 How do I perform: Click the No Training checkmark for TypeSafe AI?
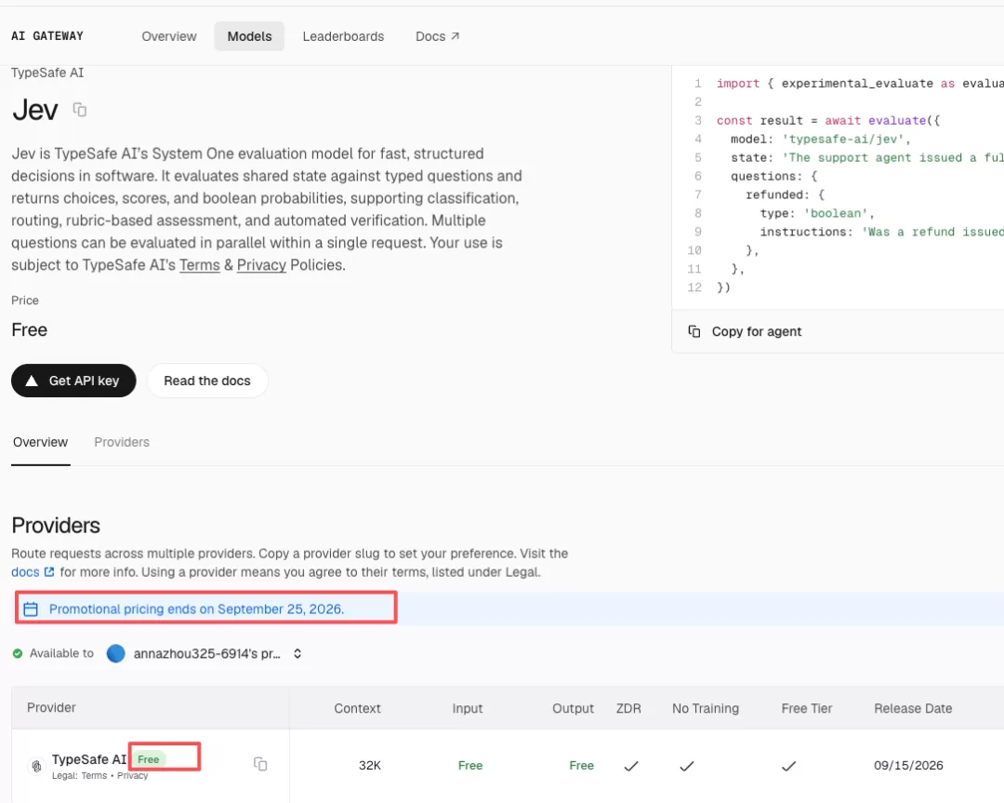[x=687, y=765]
